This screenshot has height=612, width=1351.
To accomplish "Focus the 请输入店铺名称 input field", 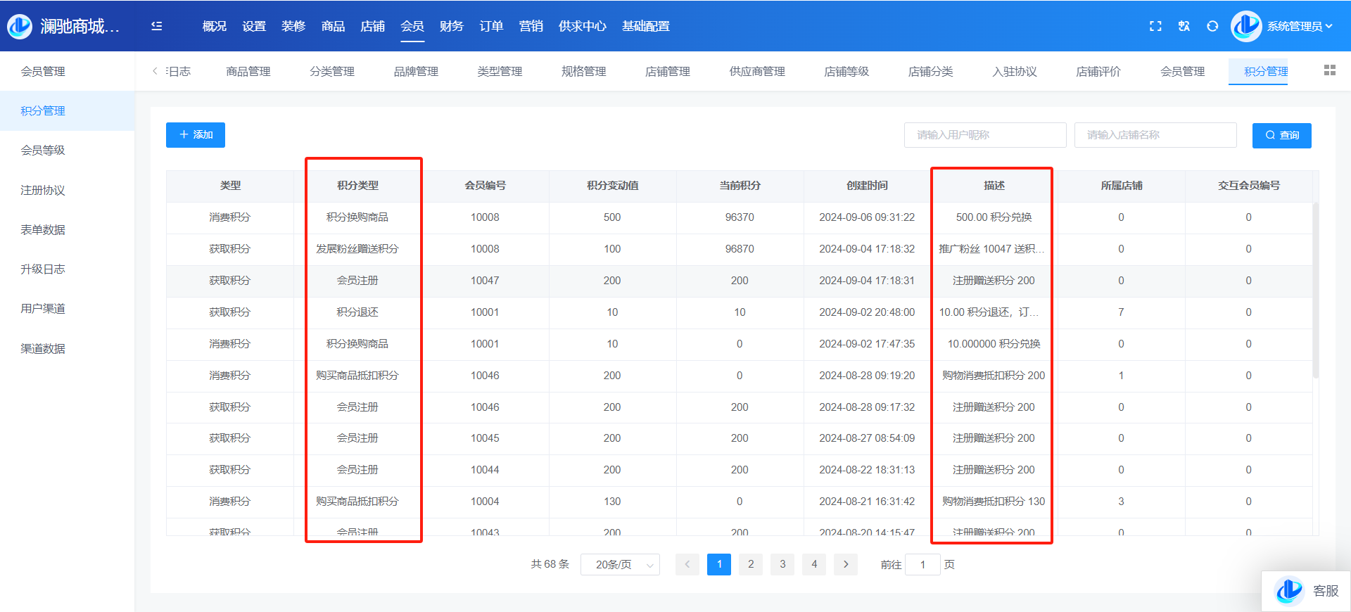I will click(1155, 135).
